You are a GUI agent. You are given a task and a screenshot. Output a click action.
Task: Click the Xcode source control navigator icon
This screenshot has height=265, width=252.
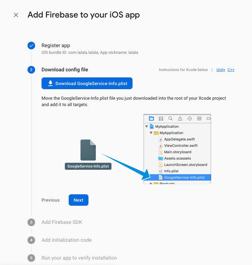[x=161, y=118]
